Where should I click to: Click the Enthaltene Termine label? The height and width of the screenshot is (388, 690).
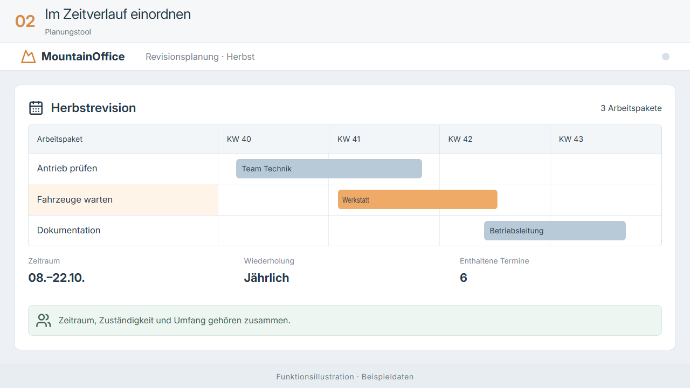point(494,261)
